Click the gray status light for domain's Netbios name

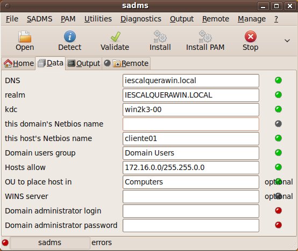coord(278,124)
